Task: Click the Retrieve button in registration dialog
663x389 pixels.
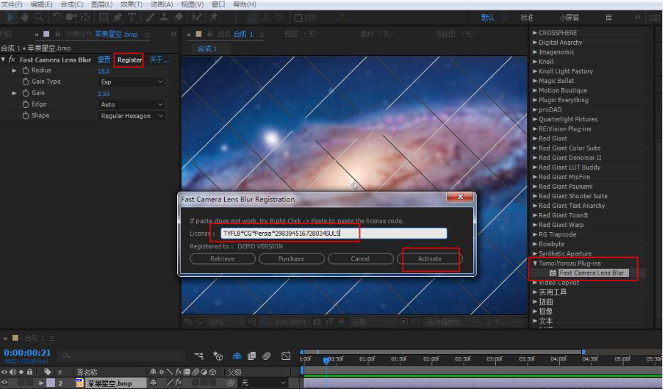Action: coord(223,258)
